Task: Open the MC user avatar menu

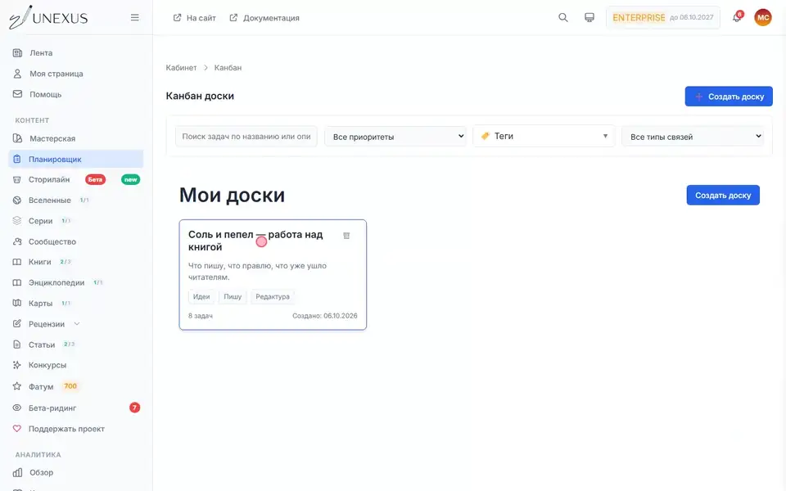Action: (763, 17)
